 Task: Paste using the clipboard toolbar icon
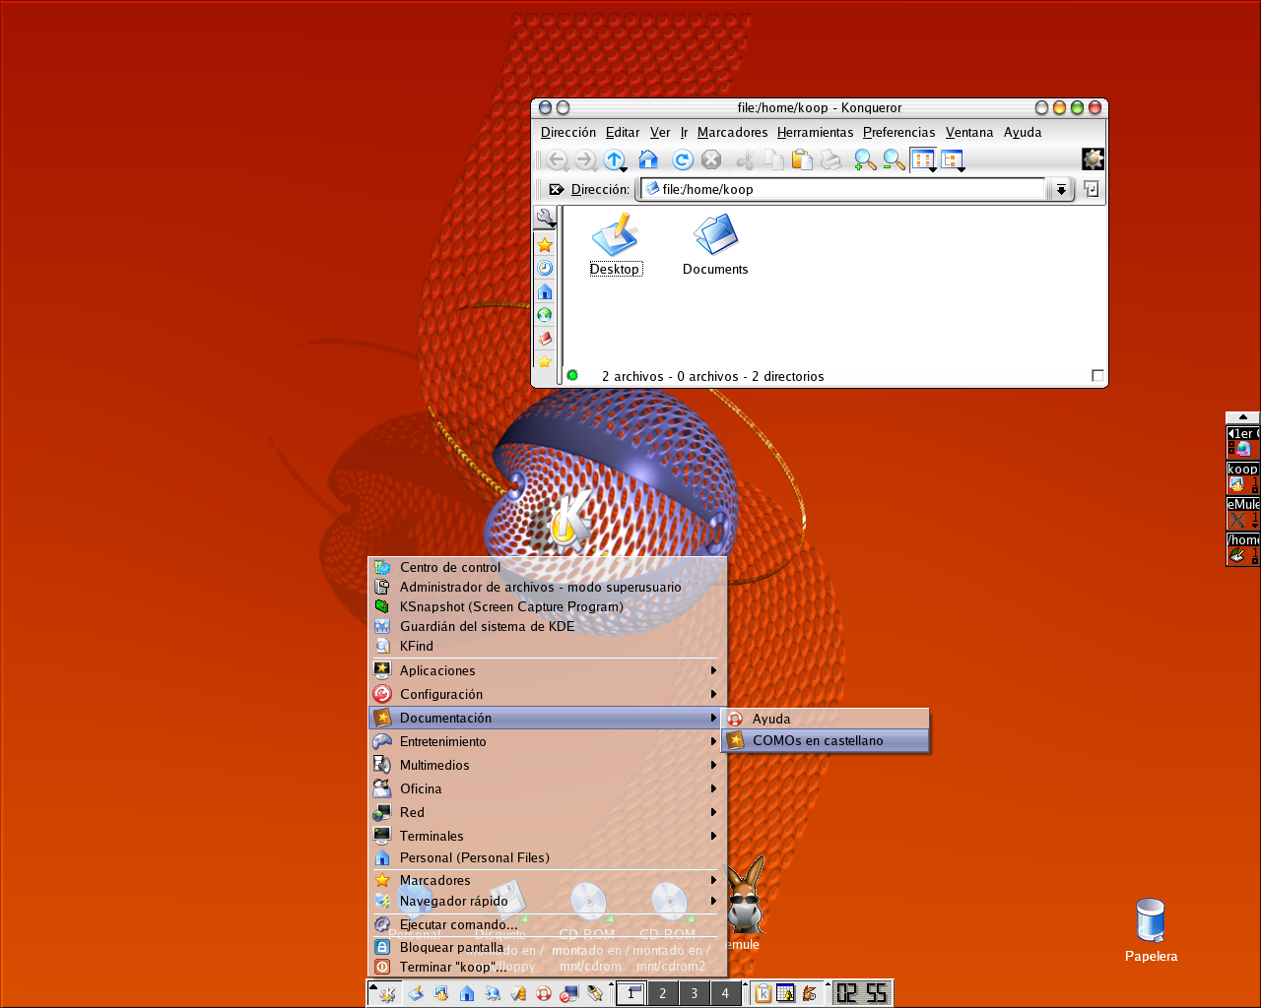pyautogui.click(x=802, y=159)
